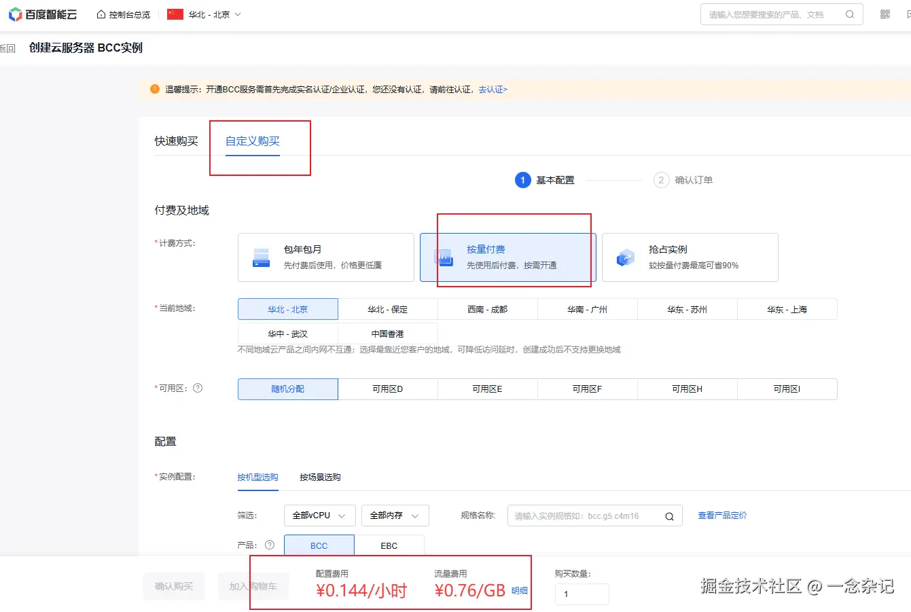Expand the 华北 - 北京 region dropdown
This screenshot has height=612, width=911.
point(215,14)
